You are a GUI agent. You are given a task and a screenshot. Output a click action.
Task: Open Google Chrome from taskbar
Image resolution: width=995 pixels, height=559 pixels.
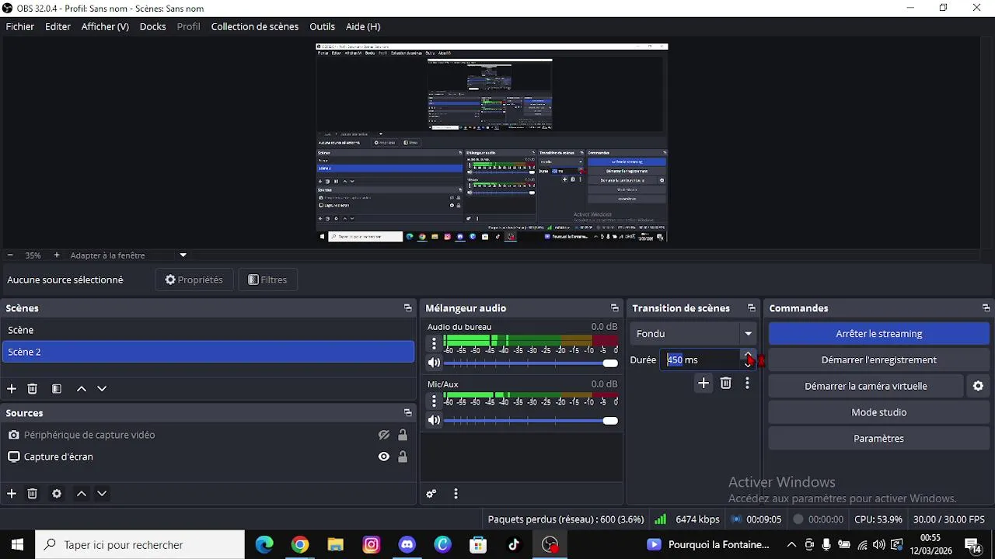pos(300,544)
